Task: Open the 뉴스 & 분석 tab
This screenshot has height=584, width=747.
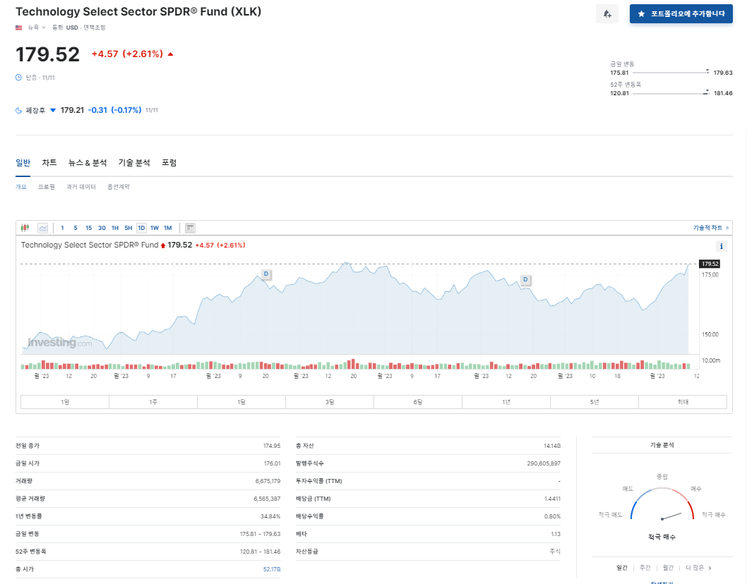Action: coord(88,163)
